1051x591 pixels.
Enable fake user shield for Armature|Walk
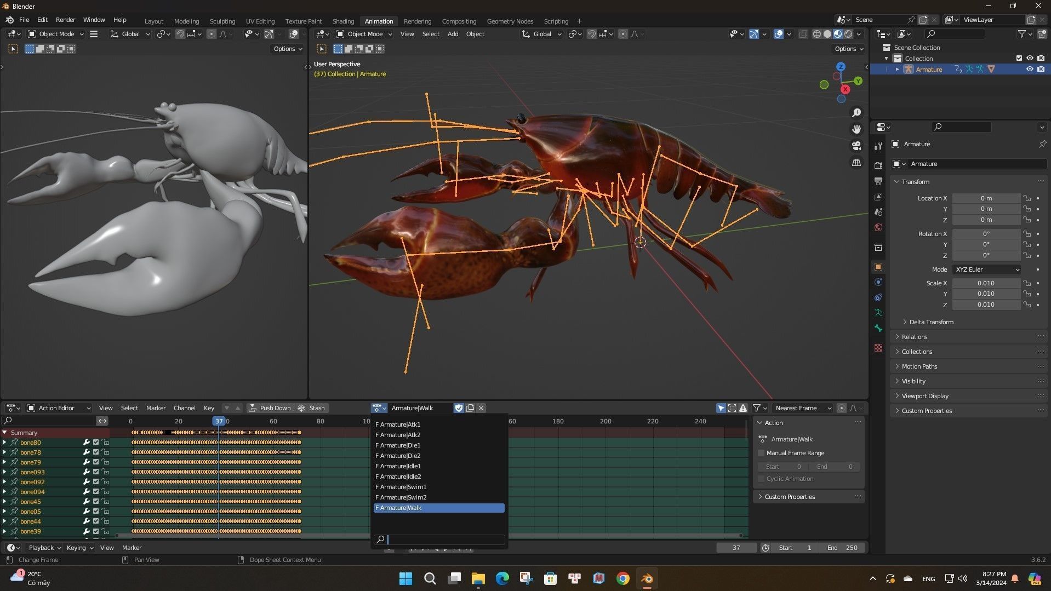[x=459, y=408]
